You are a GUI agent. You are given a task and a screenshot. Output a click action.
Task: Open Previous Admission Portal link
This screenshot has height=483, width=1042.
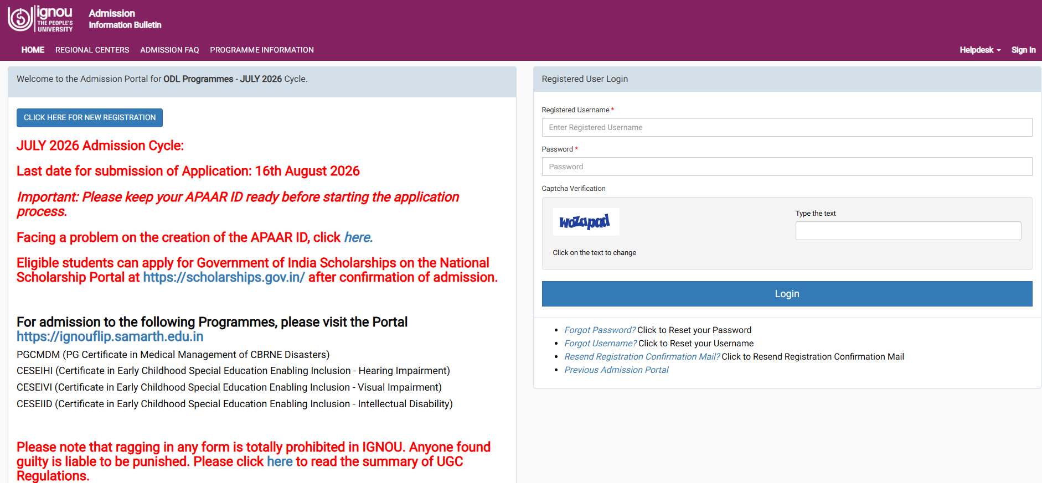pyautogui.click(x=616, y=370)
